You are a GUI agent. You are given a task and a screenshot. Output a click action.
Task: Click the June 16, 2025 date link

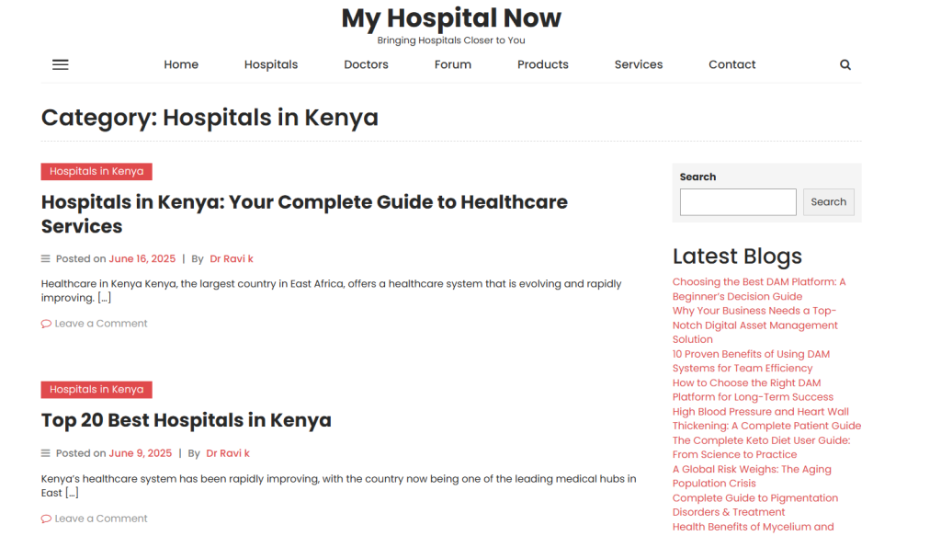click(x=142, y=258)
